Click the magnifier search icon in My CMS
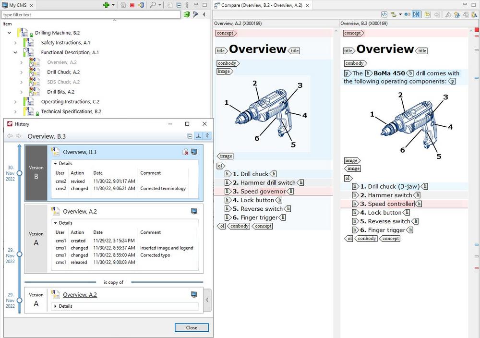The width and height of the screenshot is (480, 338). pos(153,5)
